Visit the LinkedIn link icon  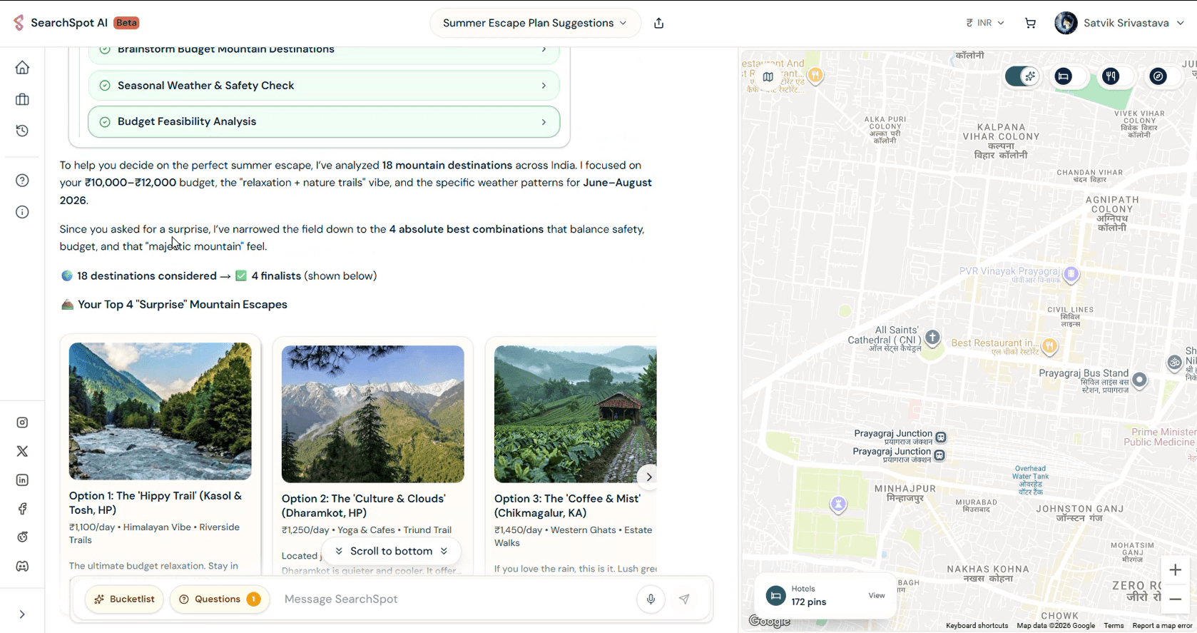coord(22,480)
